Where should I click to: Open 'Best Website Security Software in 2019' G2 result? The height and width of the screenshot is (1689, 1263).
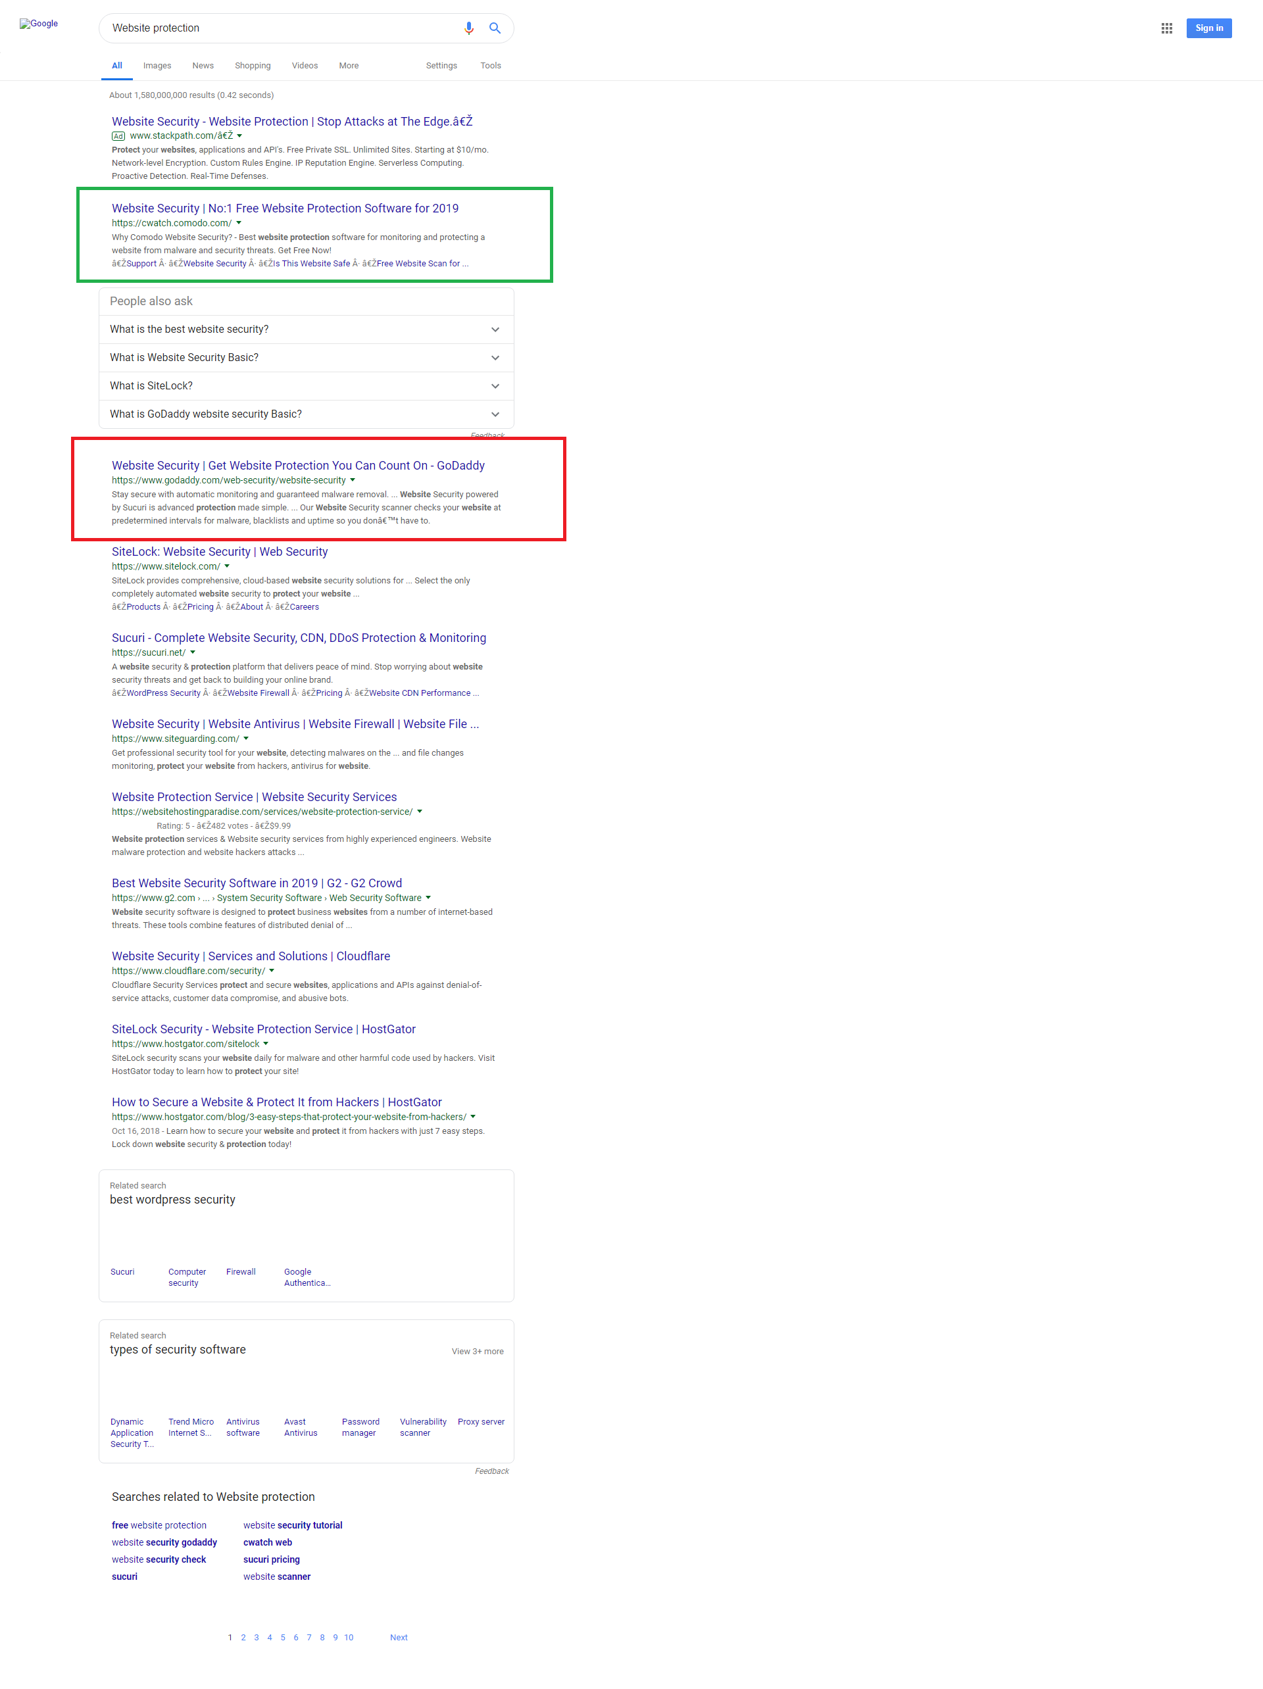257,883
